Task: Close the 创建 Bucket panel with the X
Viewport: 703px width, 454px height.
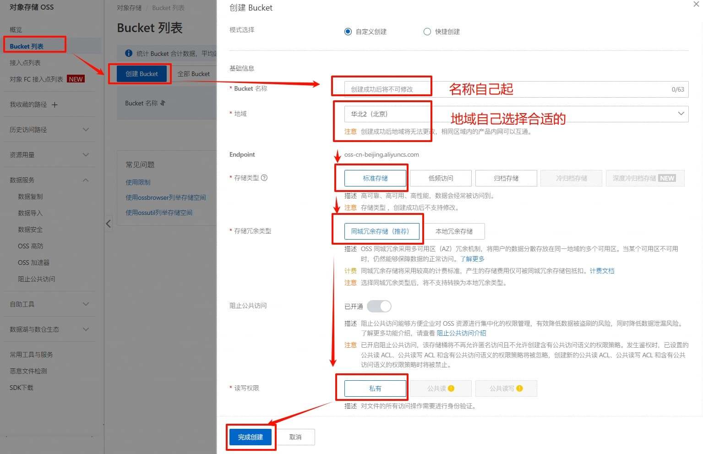Action: pos(696,4)
